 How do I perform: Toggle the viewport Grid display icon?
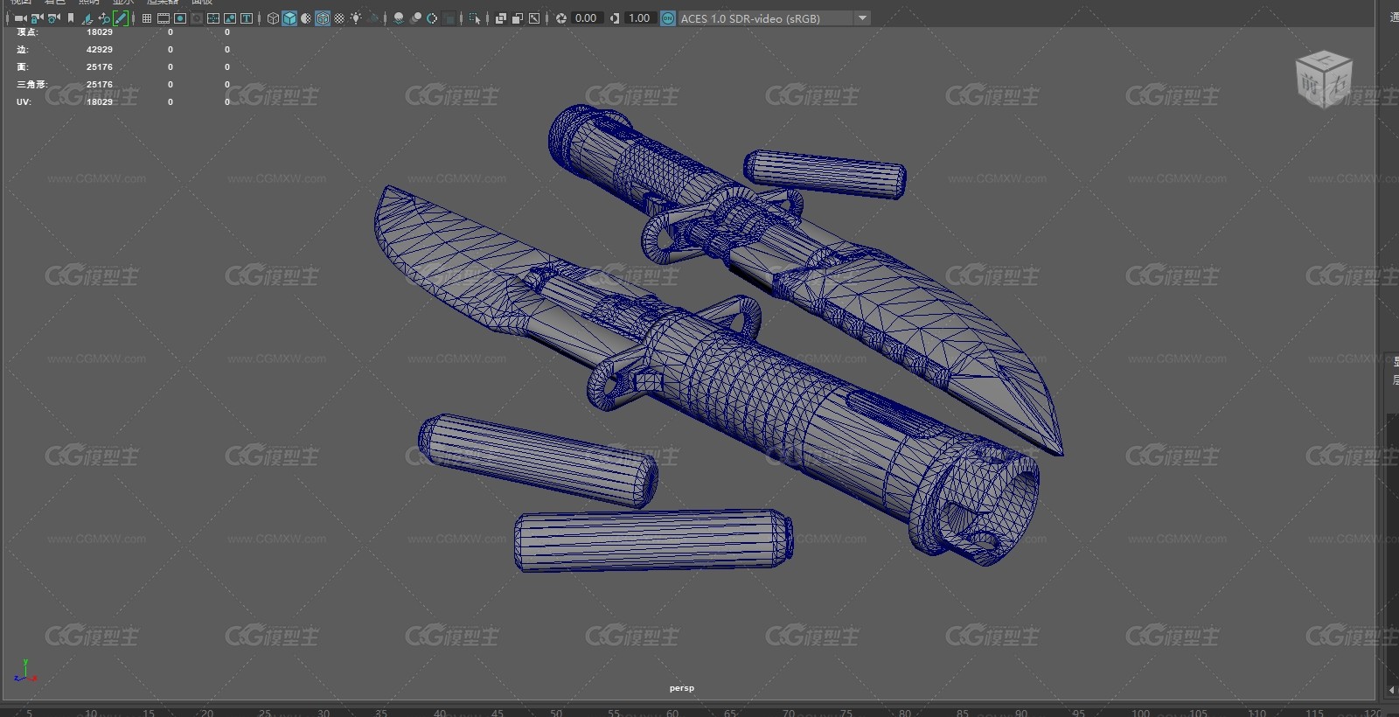[x=147, y=18]
